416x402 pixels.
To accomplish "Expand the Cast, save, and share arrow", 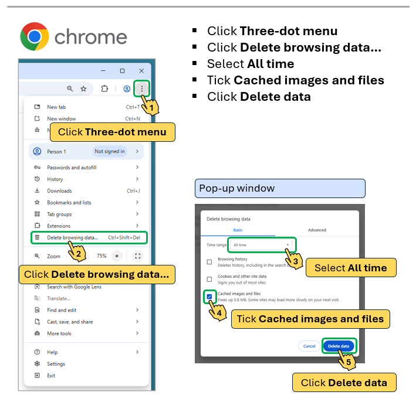I will pyautogui.click(x=137, y=322).
